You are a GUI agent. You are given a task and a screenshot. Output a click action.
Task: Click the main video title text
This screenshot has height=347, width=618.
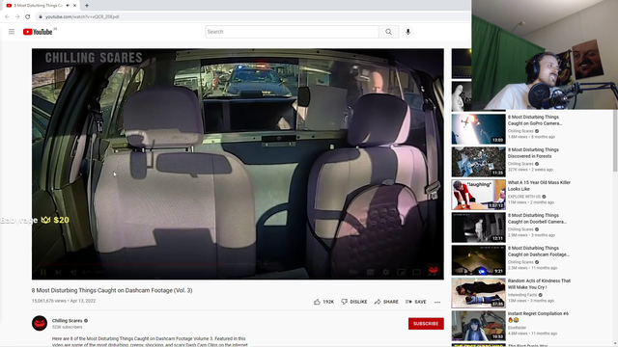coord(112,290)
